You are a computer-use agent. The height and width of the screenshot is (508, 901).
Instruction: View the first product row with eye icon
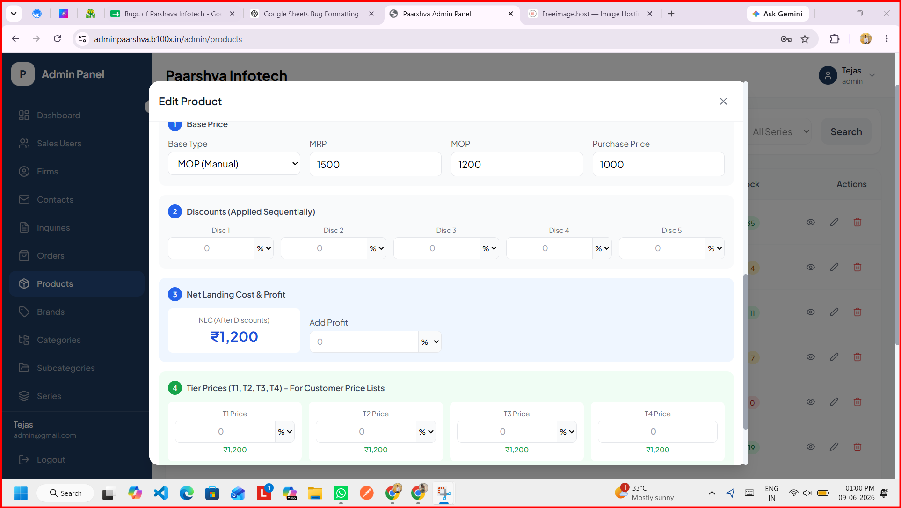[x=811, y=222]
